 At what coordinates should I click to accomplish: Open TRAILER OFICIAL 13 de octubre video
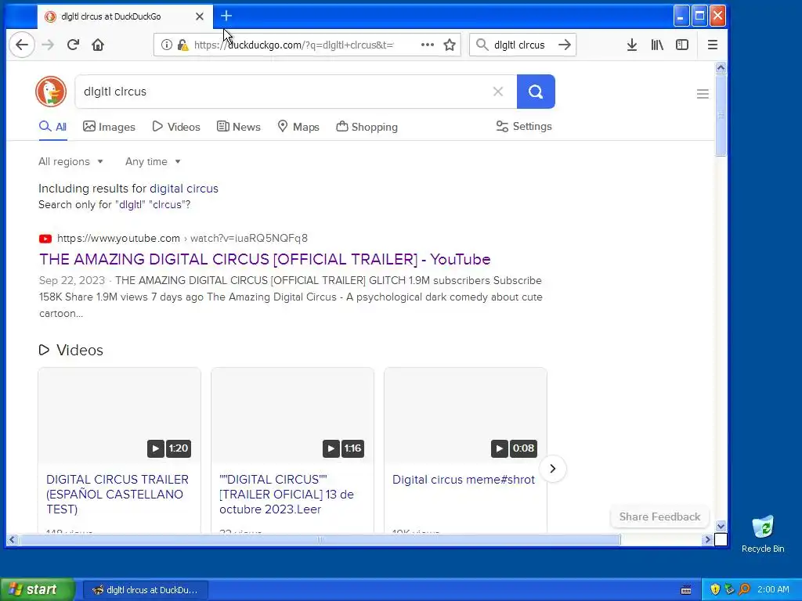286,495
